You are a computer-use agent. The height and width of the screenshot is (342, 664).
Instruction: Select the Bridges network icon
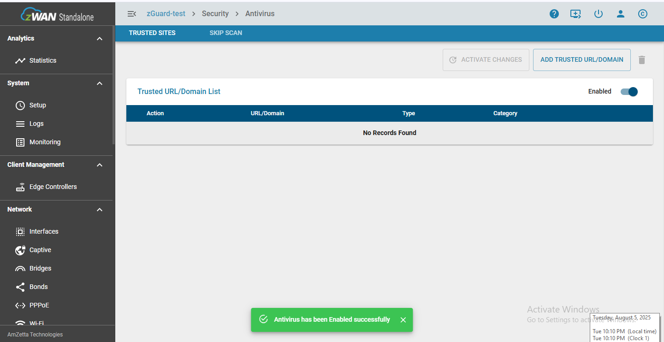pyautogui.click(x=20, y=268)
